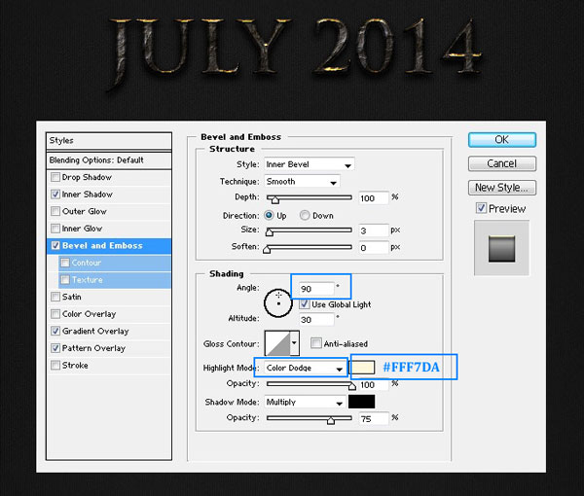Click the angle dial light direction control
The image size is (584, 496).
coord(278,302)
